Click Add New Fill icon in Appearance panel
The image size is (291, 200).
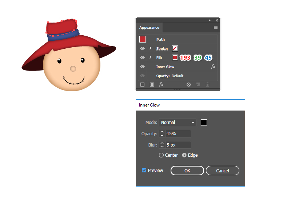pos(152,84)
